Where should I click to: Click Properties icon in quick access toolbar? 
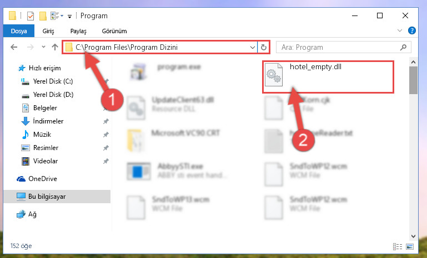click(x=31, y=16)
